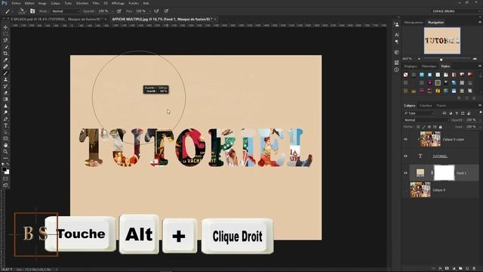Apply the no-style default swatch
The width and height of the screenshot is (483, 272).
[x=406, y=75]
